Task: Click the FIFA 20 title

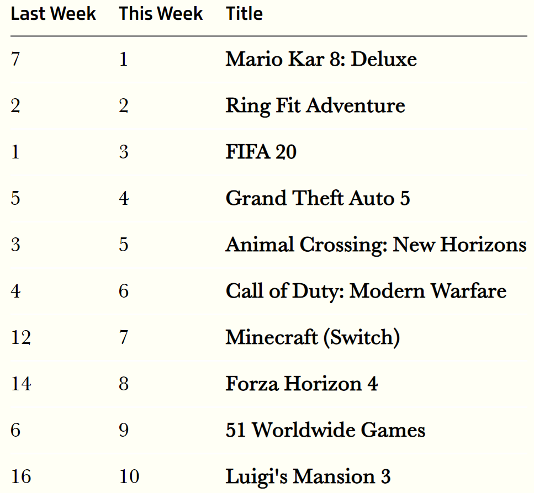Action: pos(261,152)
